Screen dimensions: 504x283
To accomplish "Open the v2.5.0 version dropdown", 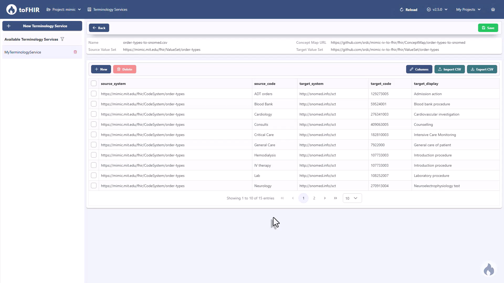I will [437, 9].
